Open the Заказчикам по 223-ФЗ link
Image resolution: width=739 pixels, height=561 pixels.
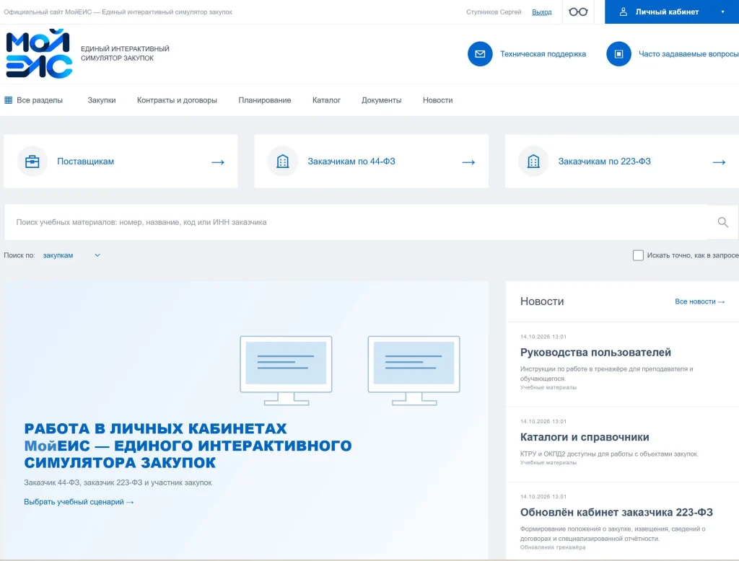[x=604, y=161]
